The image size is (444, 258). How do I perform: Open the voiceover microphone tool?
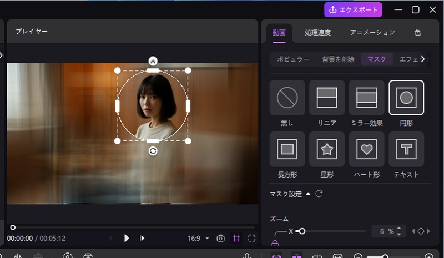(x=247, y=256)
